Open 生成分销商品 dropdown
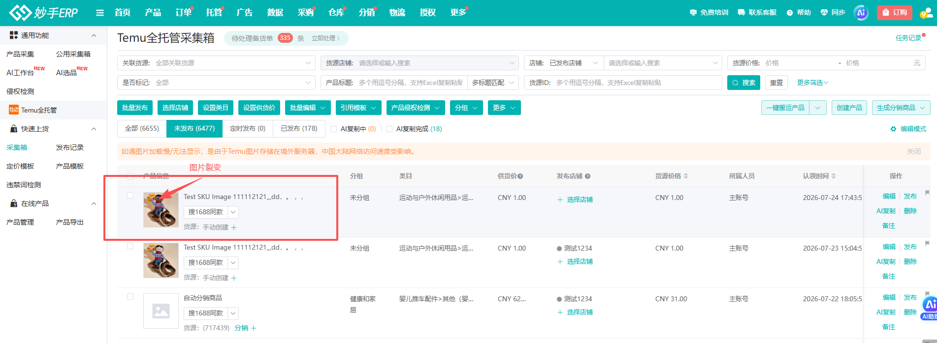The image size is (937, 343). click(901, 108)
